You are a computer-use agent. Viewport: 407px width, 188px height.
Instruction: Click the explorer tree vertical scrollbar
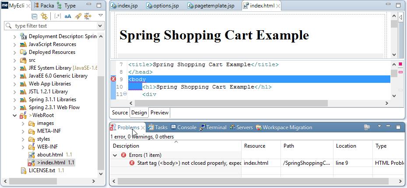tap(101, 122)
